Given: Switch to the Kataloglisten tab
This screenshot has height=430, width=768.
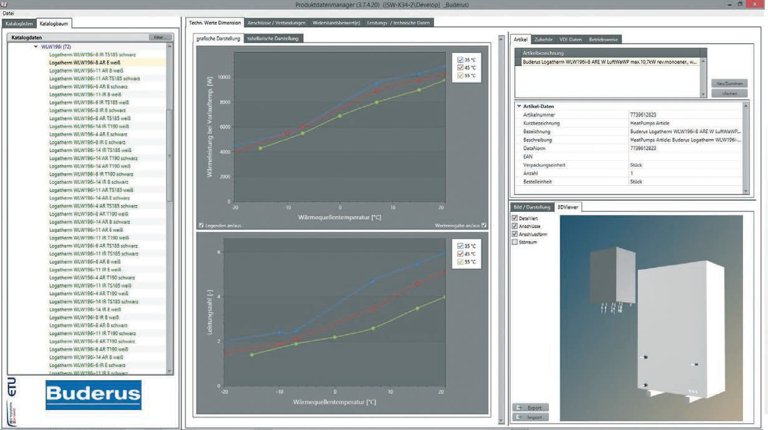Looking at the screenshot, I should pyautogui.click(x=19, y=24).
